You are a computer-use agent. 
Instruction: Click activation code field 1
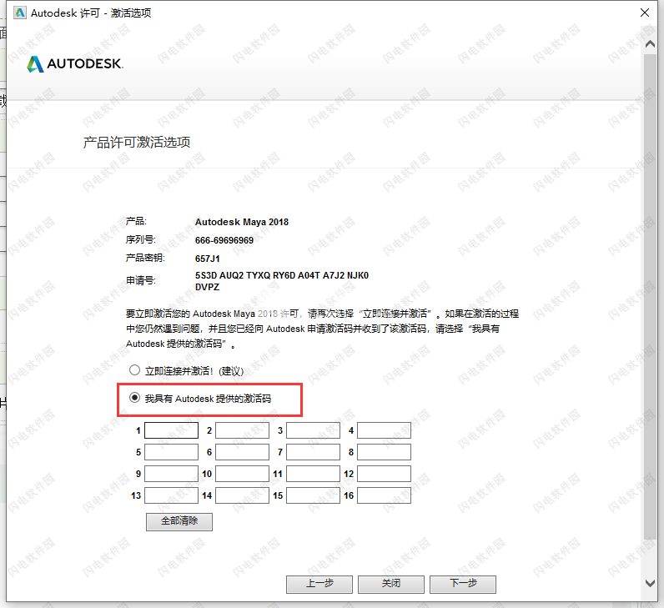[171, 430]
